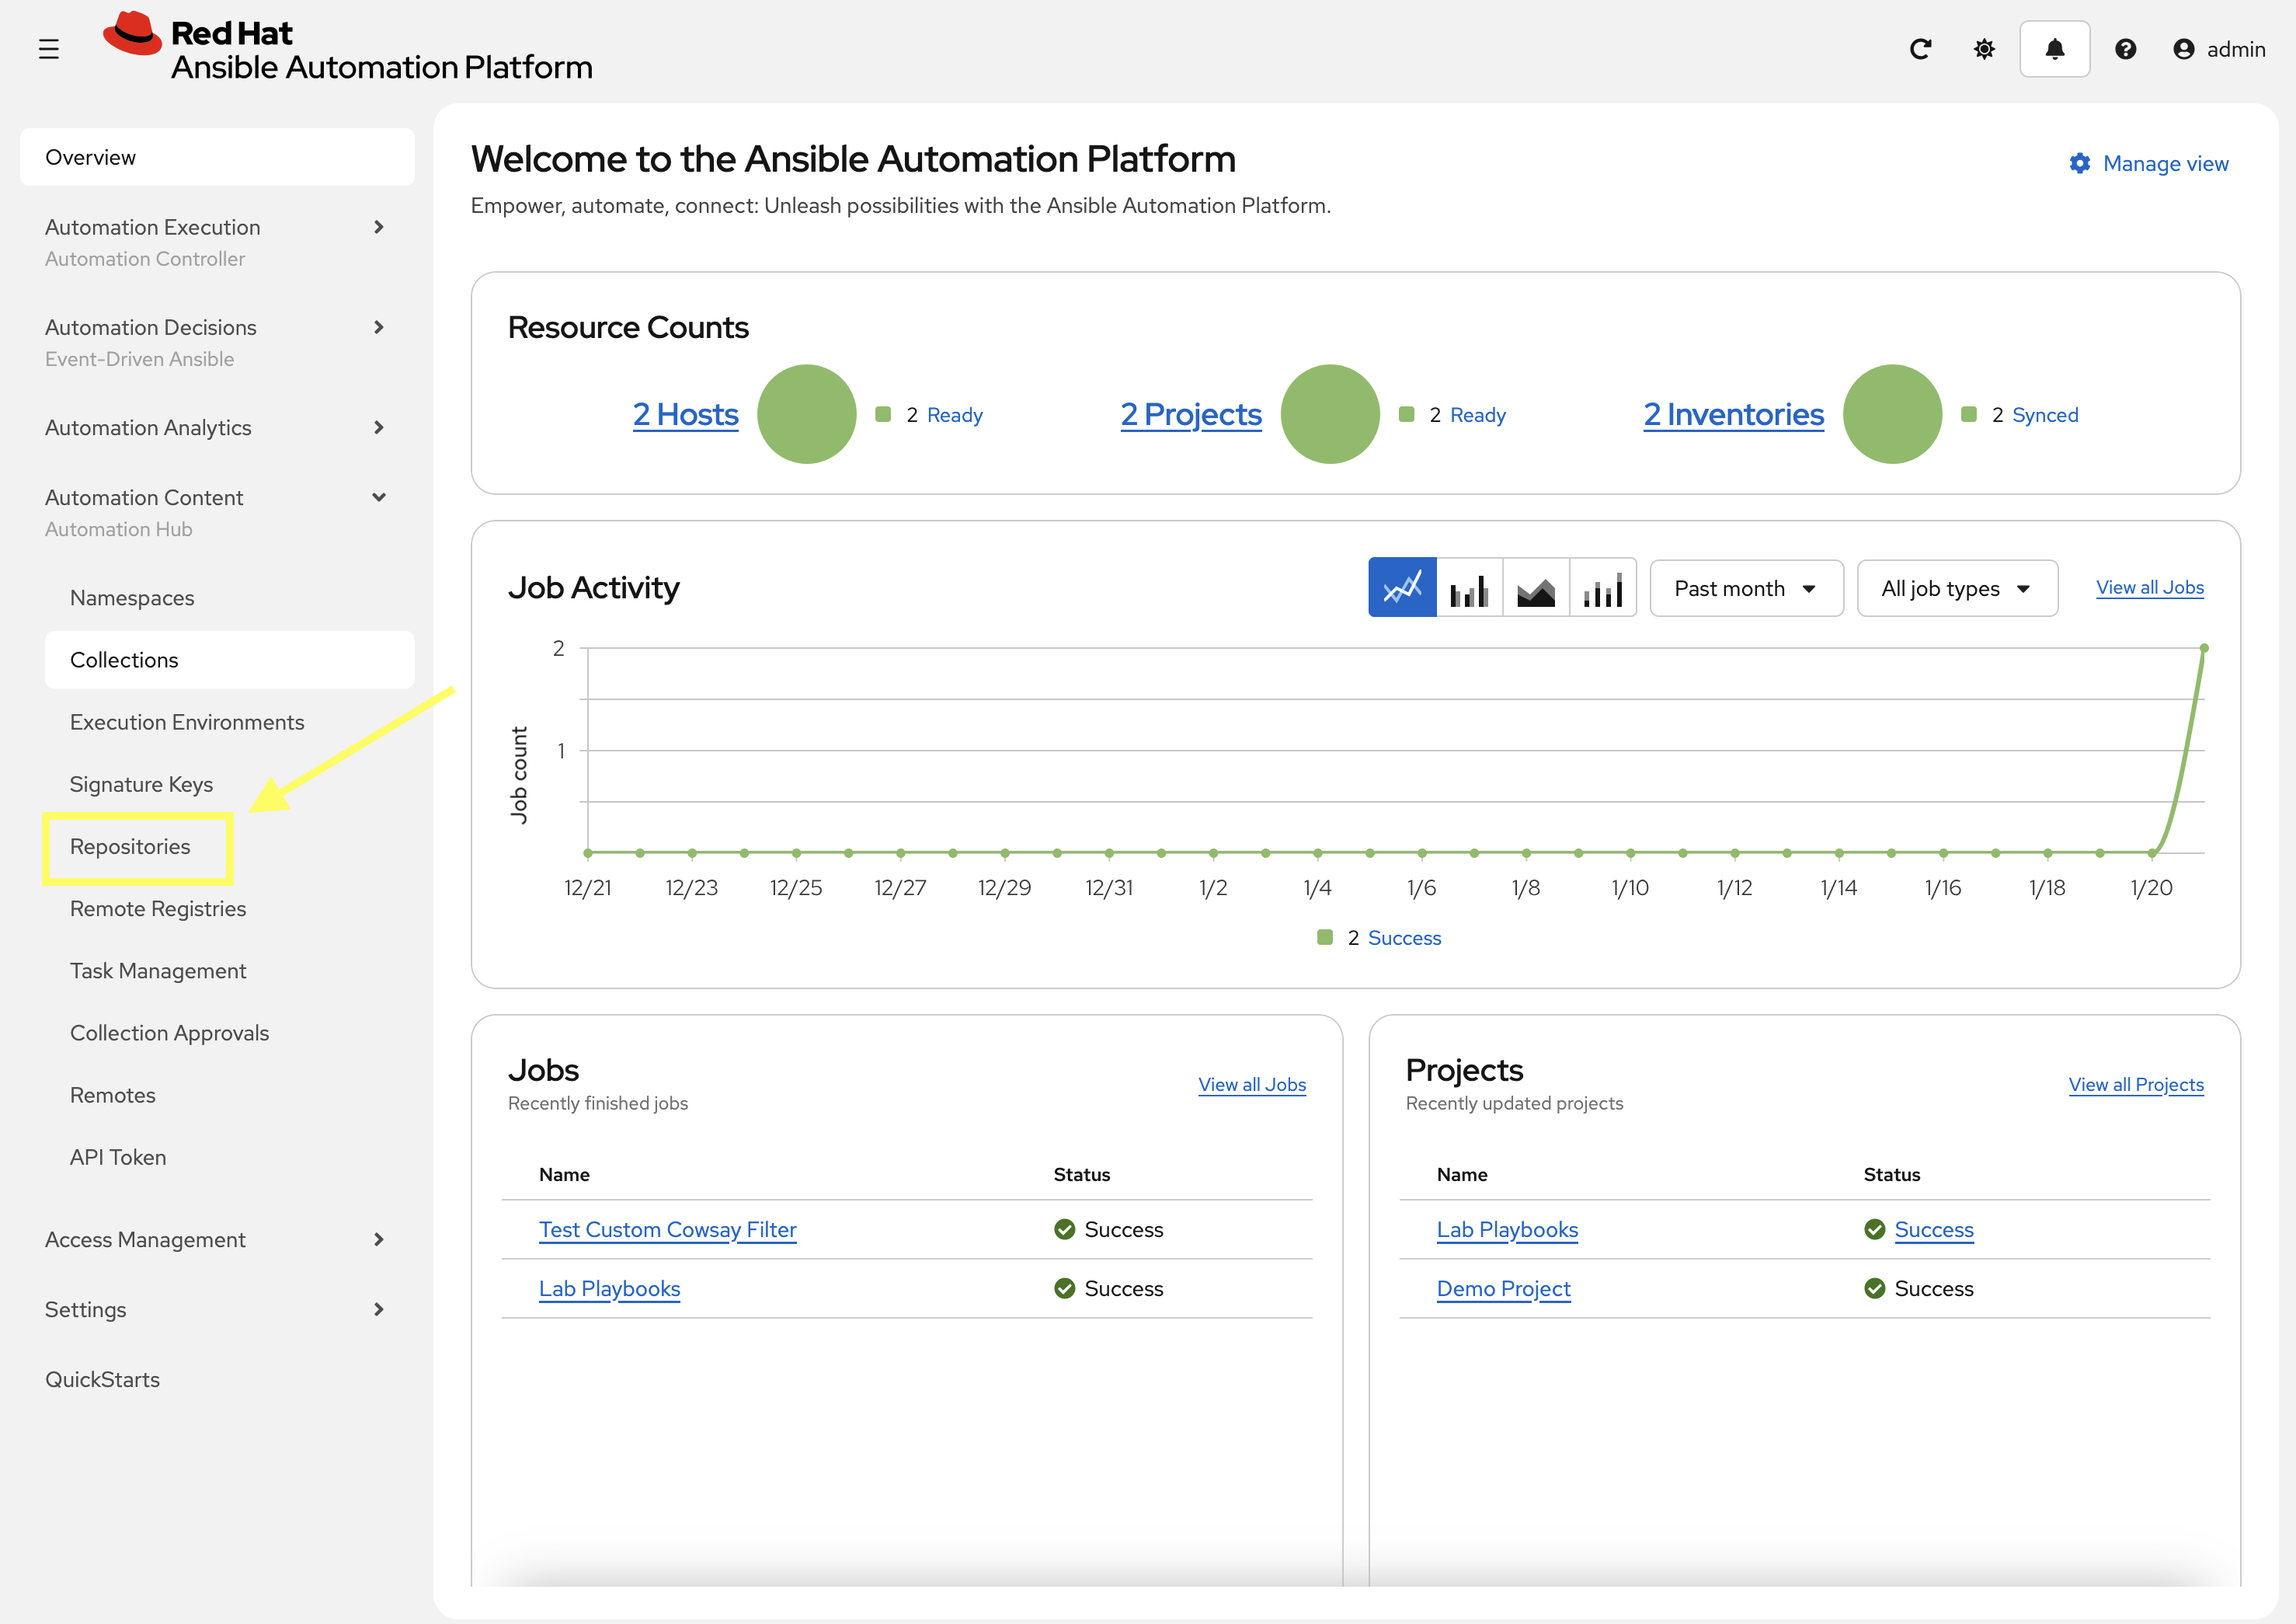This screenshot has width=2296, height=1624.
Task: Expand Automation Execution section
Action: tap(378, 227)
